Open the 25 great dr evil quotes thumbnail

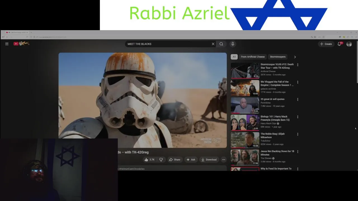click(x=245, y=105)
